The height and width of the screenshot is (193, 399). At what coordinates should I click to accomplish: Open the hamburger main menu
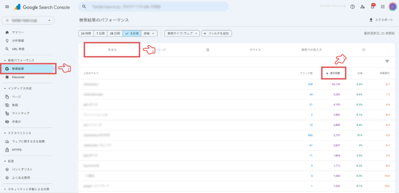pyautogui.click(x=7, y=7)
